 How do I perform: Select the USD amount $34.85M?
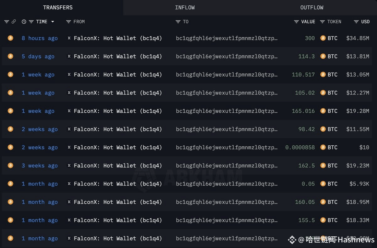coord(358,38)
